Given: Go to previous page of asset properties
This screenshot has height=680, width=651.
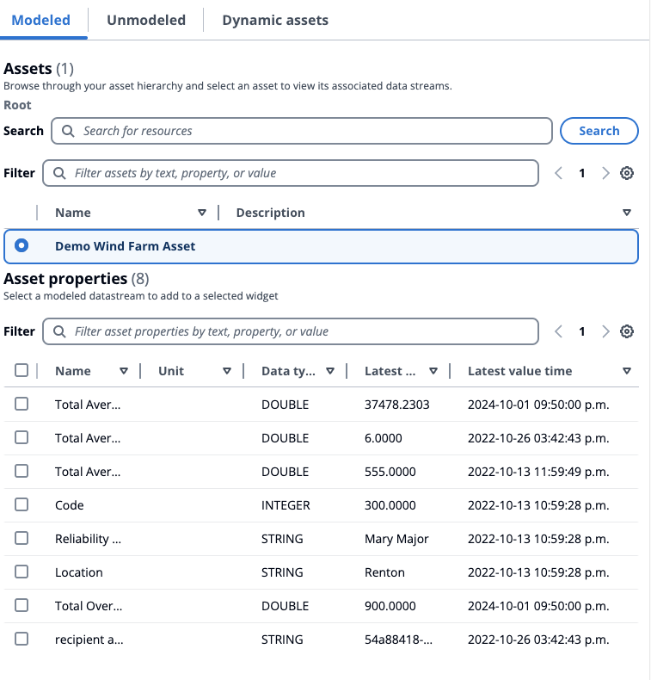Looking at the screenshot, I should coord(559,331).
